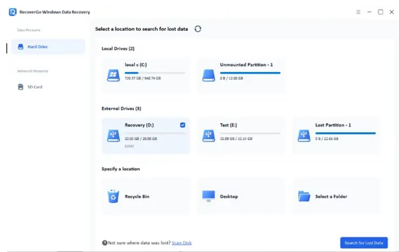Pick the Desktop location label
Image resolution: width=399 pixels, height=252 pixels.
(x=229, y=196)
